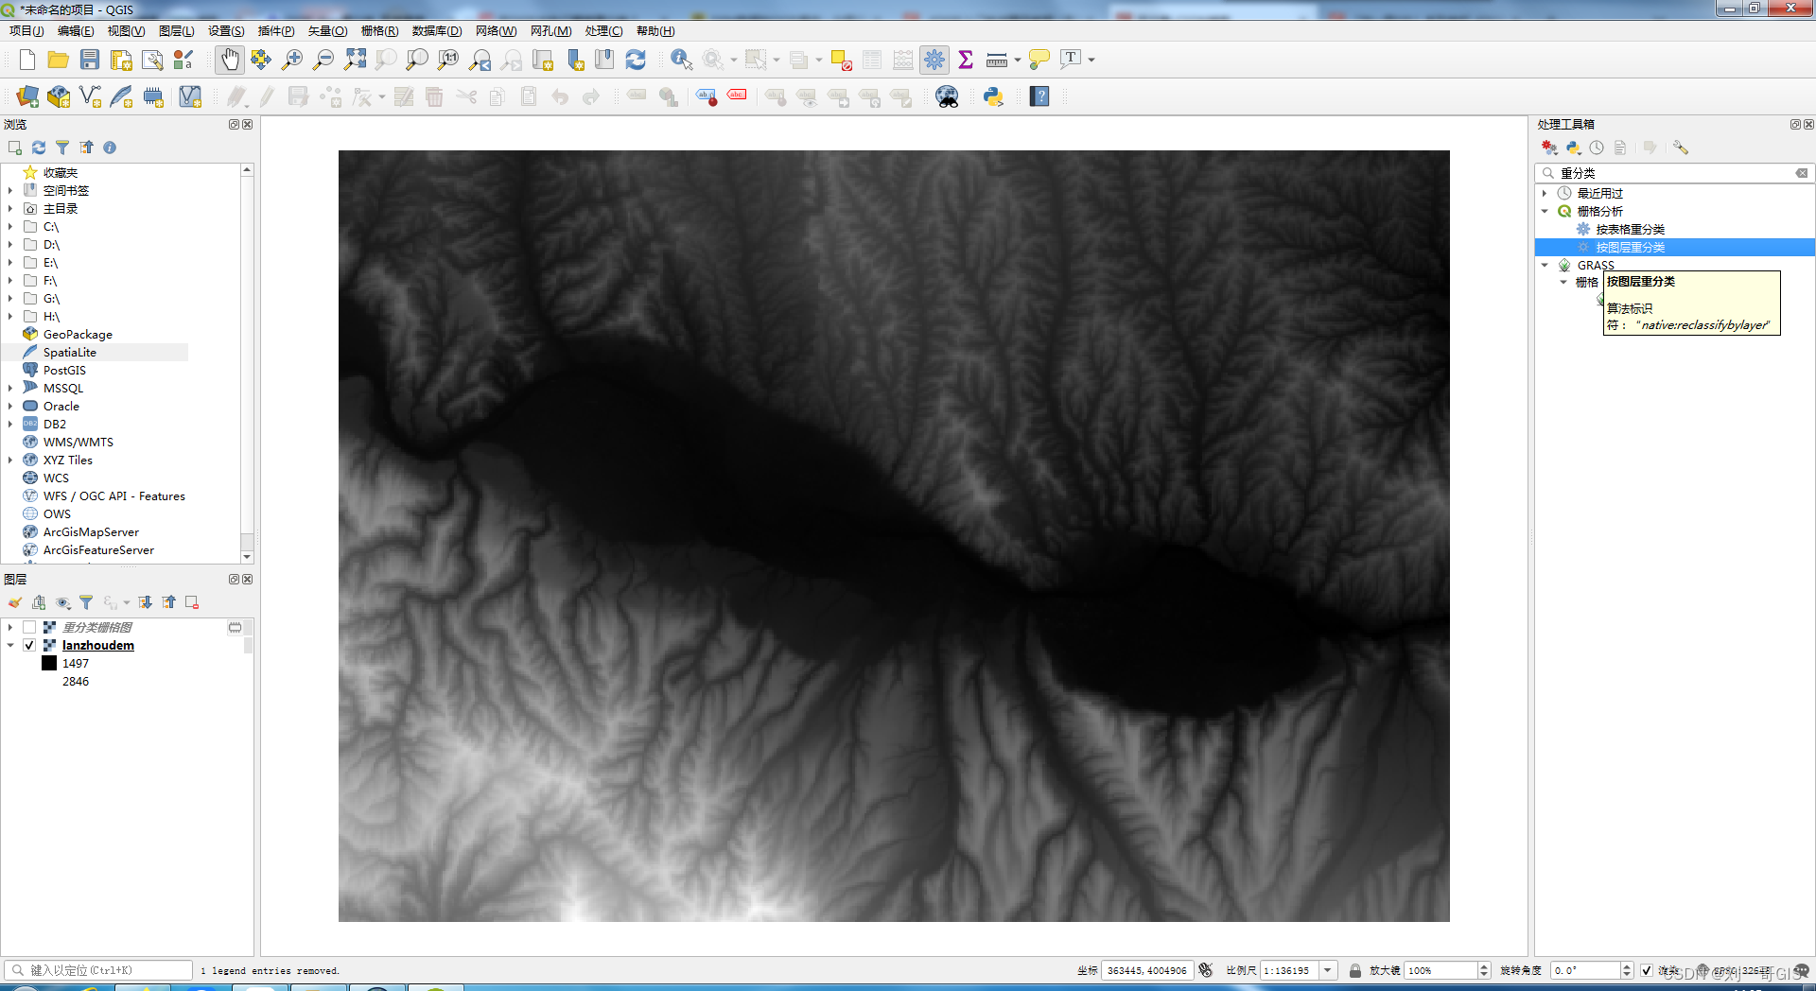Screen dimensions: 1816x991
Task: Toggle the scale lock icon
Action: coord(1354,970)
